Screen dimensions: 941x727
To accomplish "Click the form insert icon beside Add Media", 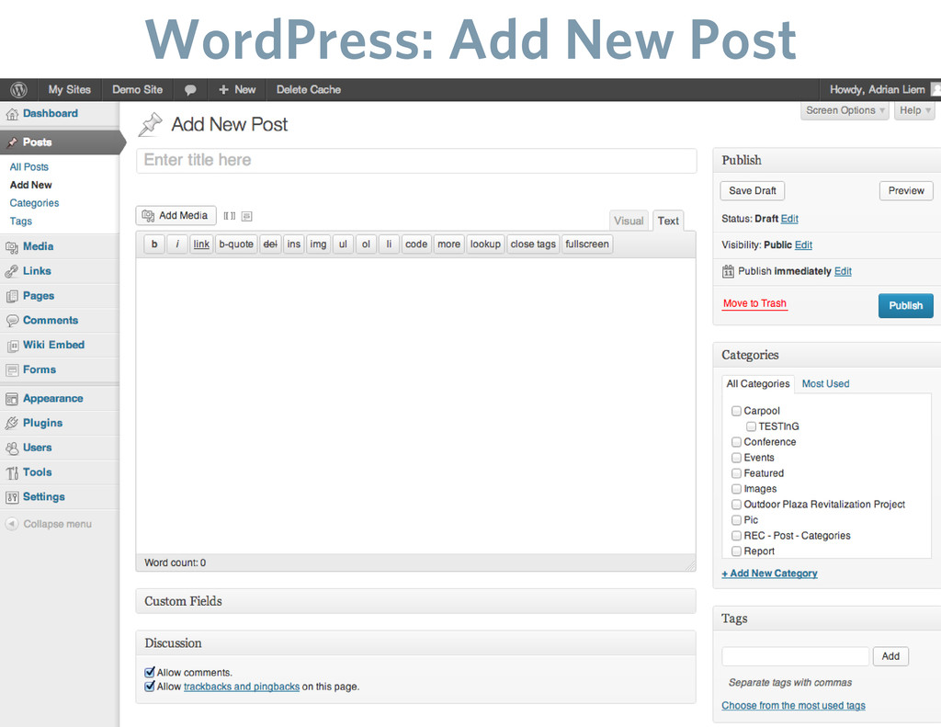I will coord(246,216).
